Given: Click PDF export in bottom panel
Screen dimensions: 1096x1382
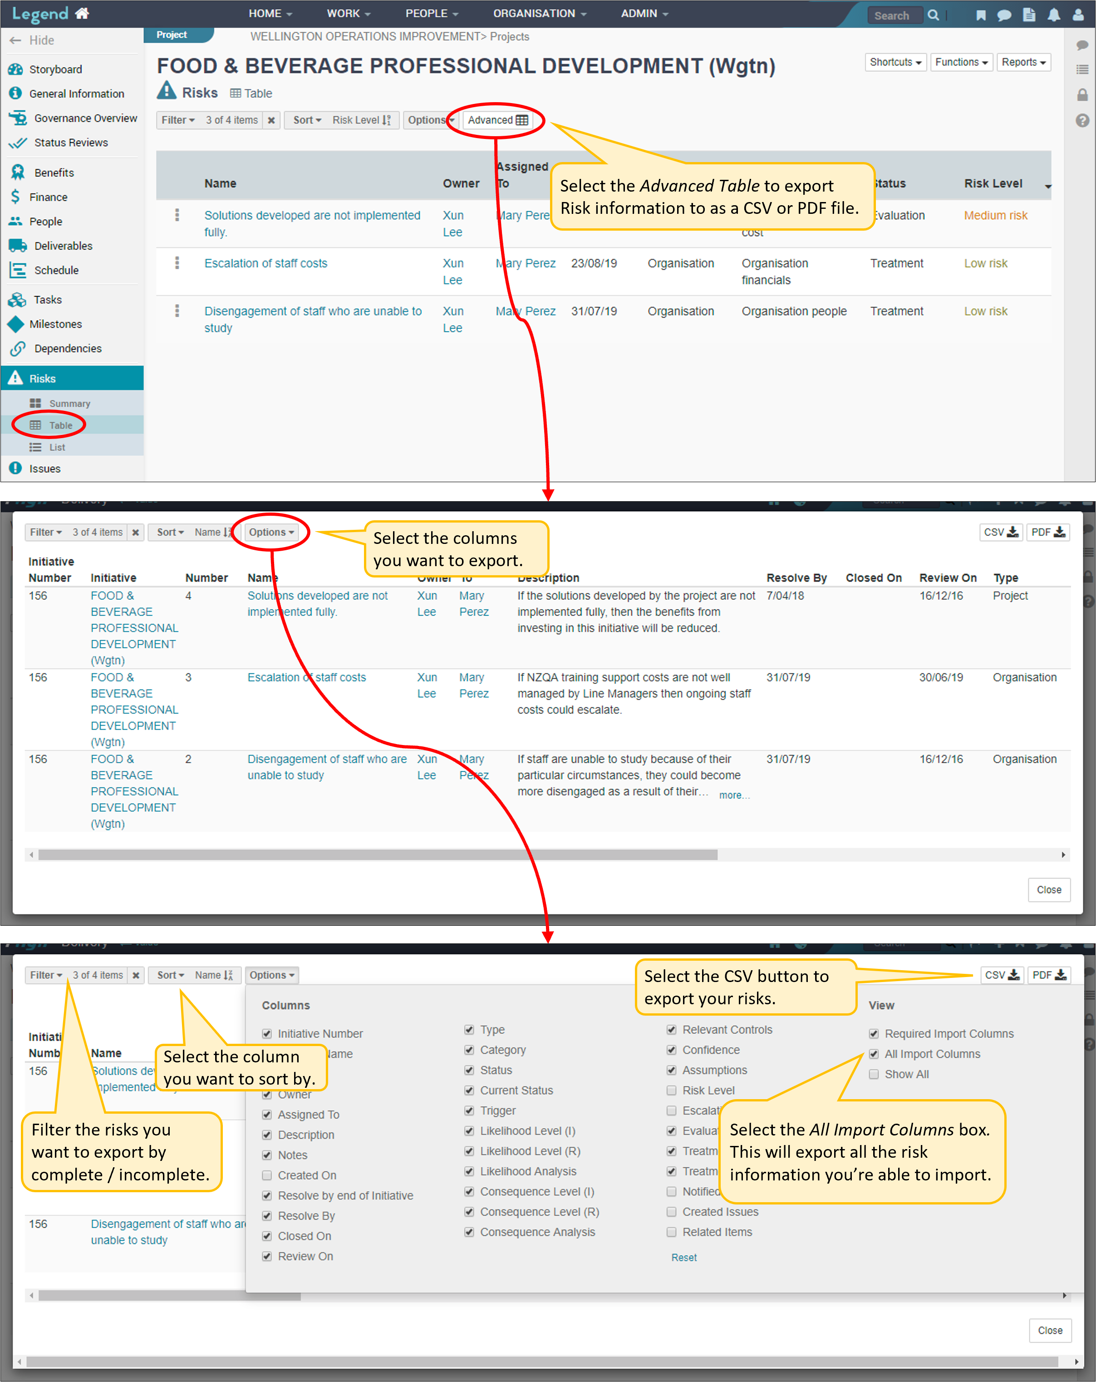Looking at the screenshot, I should click(x=1048, y=975).
